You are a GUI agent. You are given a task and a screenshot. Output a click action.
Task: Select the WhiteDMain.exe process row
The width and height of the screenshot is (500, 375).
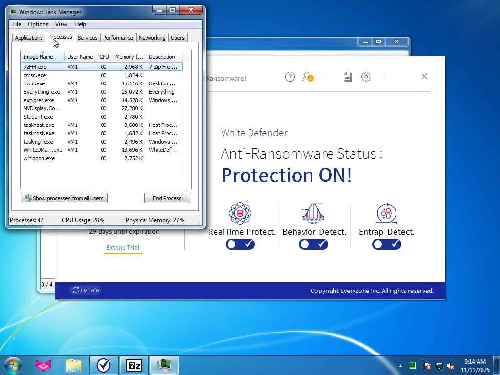[102, 150]
